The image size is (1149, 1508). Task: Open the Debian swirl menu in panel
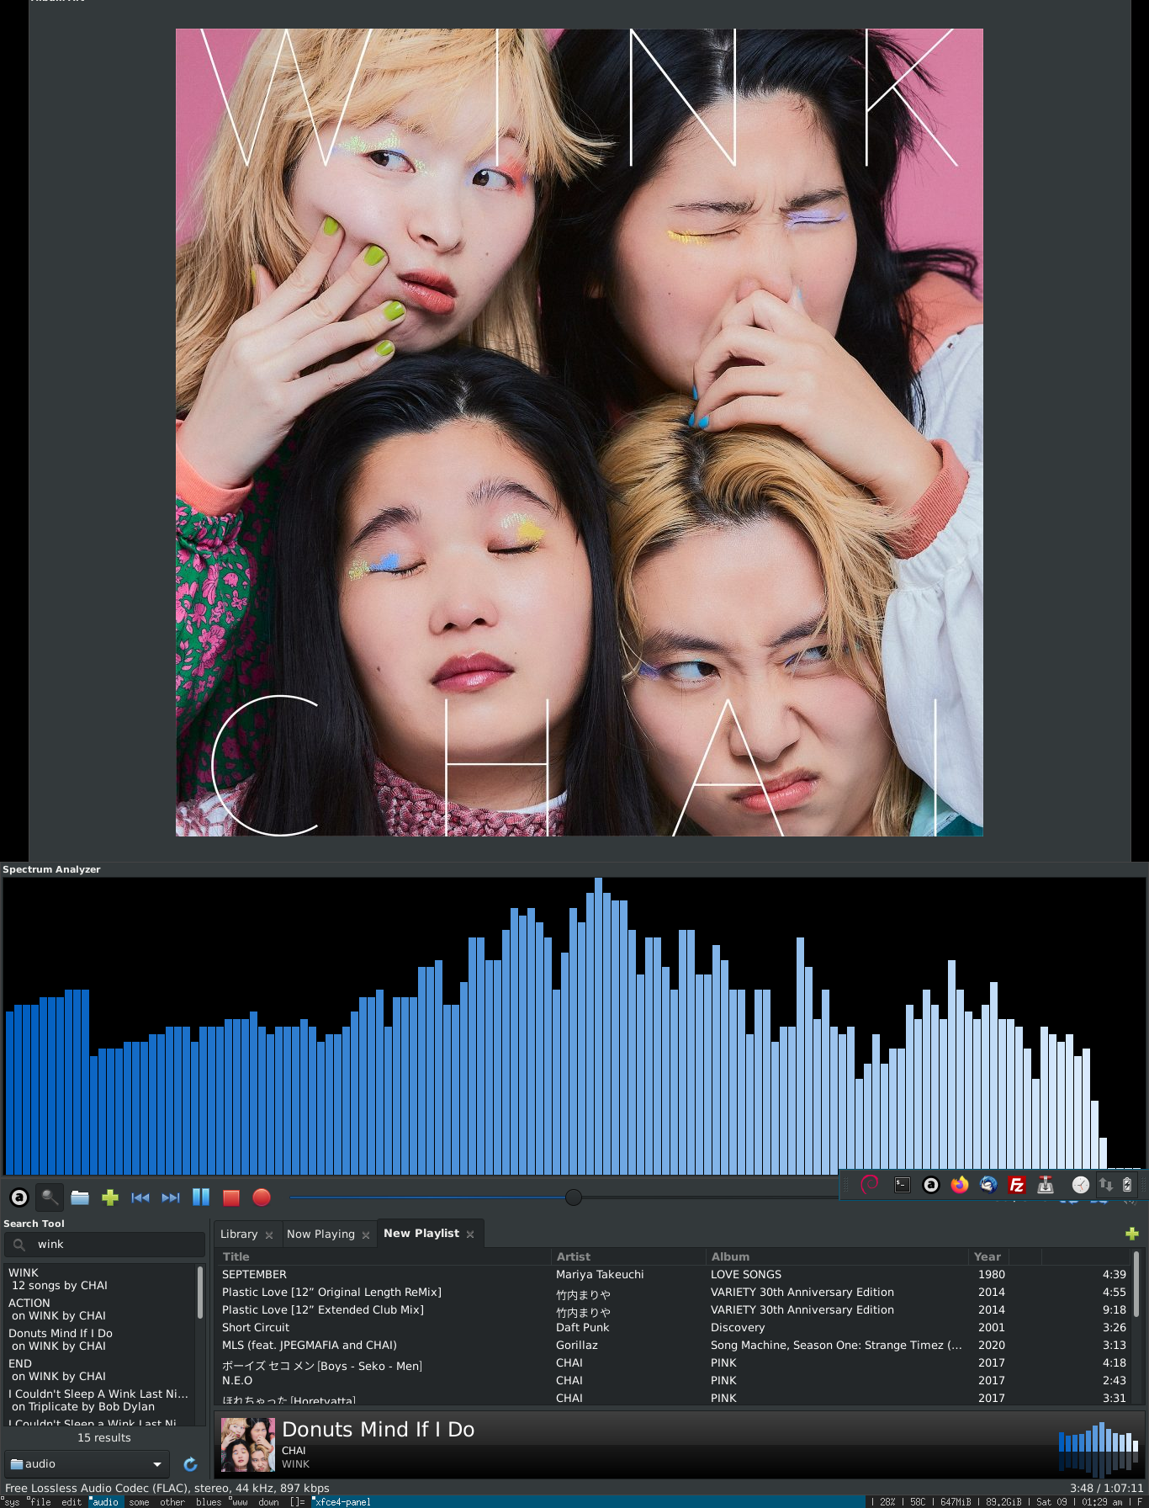871,1184
